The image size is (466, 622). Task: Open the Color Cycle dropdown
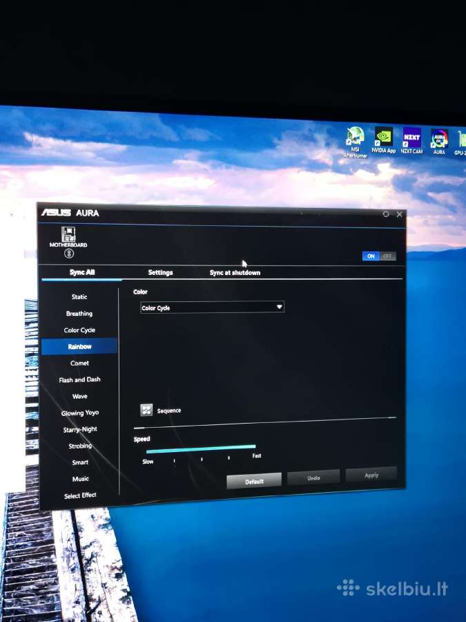(x=212, y=308)
